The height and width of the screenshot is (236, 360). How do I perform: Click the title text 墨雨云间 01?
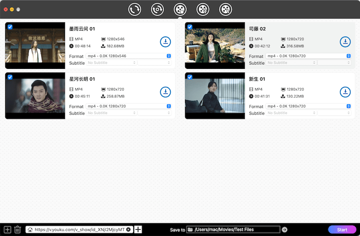click(82, 29)
